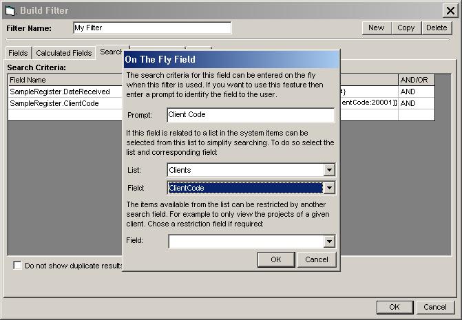
Task: Cancel the On The Fly Field dialog
Action: 316,259
